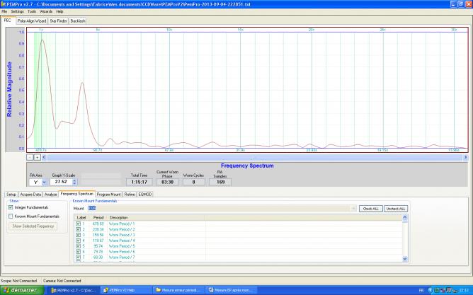
Task: Open the Program Mount tab
Action: [108, 195]
